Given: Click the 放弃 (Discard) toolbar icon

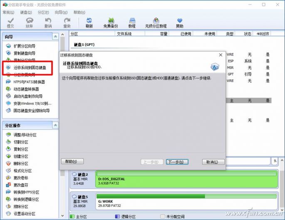Looking at the screenshot, I should coord(29,22).
